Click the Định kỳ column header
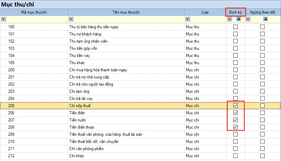Viewport: 281px width, 161px height. 236,12
